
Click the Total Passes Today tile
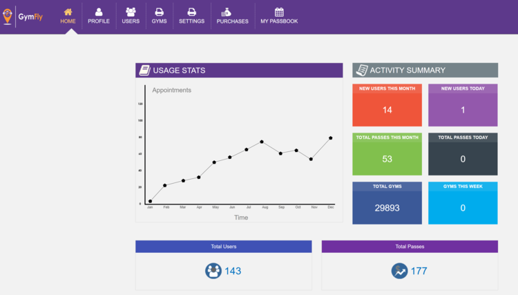click(x=463, y=154)
